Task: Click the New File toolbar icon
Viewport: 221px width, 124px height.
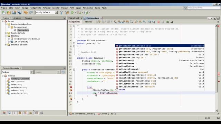Action: pos(4,12)
